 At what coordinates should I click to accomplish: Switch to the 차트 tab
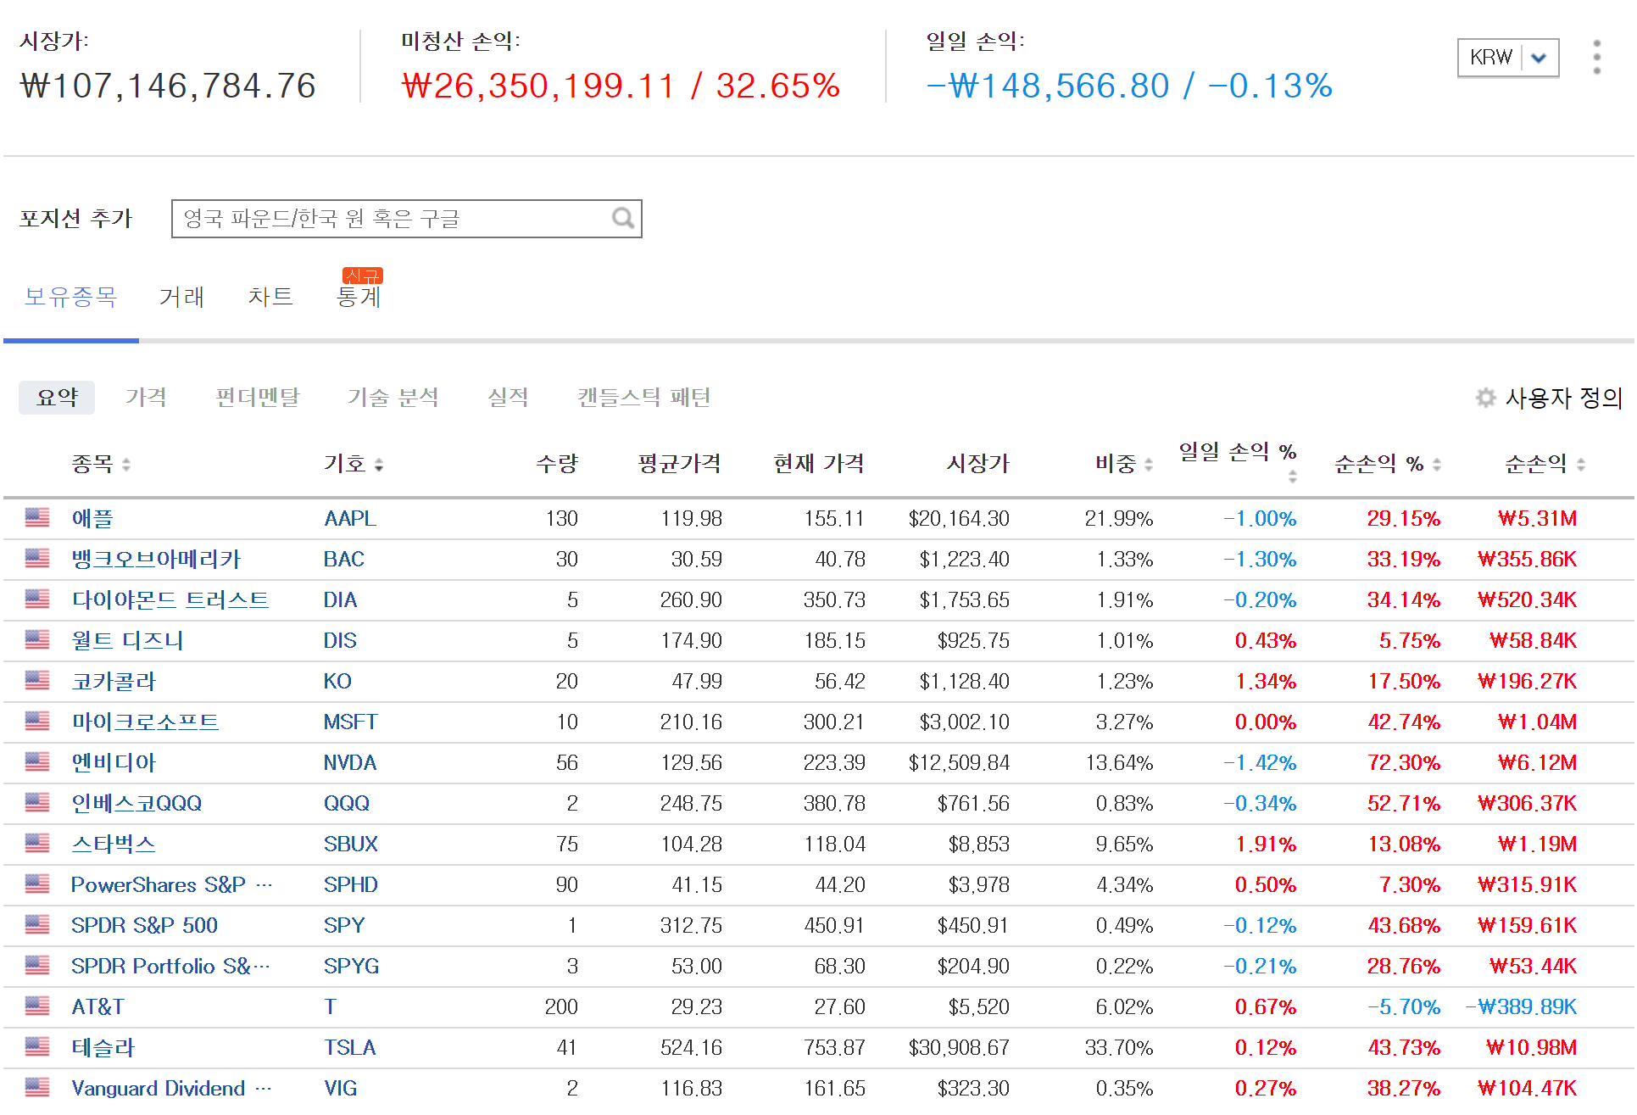[x=270, y=297]
